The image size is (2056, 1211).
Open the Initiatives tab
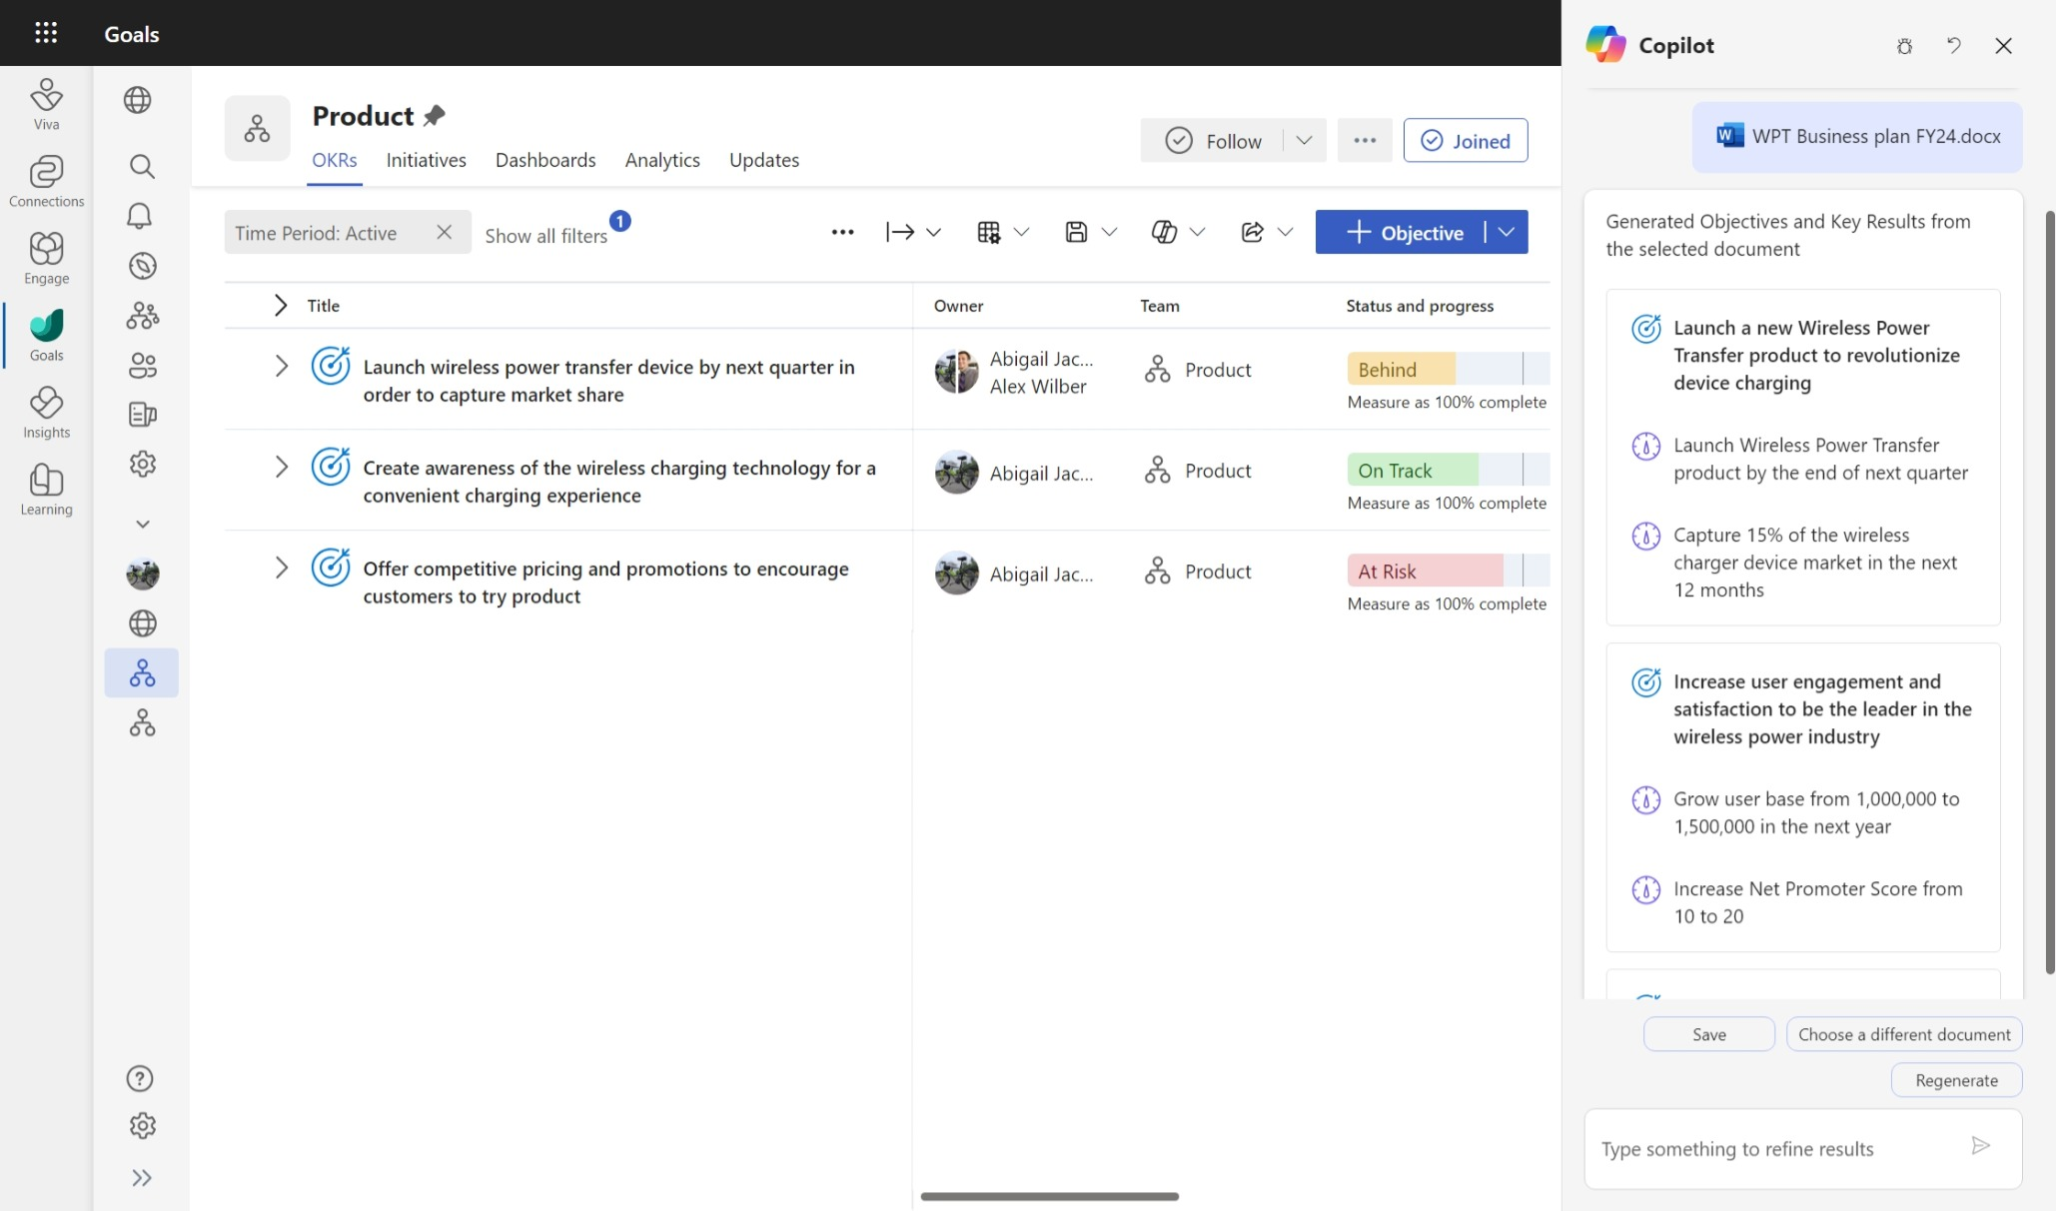(426, 160)
